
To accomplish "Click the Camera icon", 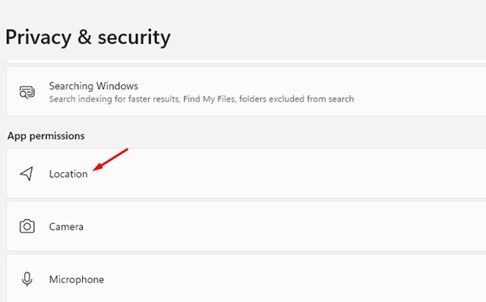I will tap(27, 226).
